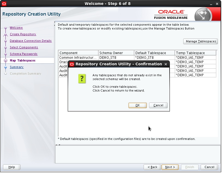Open temp tablespace cell in Common Infrastructure row

(x=196, y=58)
